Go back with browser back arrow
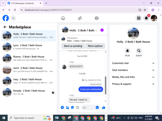The height and width of the screenshot is (121, 162). [x=4, y=10]
